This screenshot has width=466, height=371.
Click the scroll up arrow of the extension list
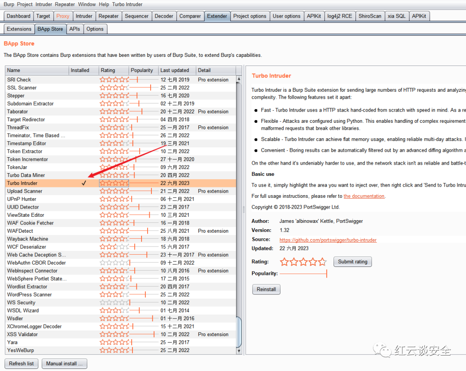[x=239, y=79]
